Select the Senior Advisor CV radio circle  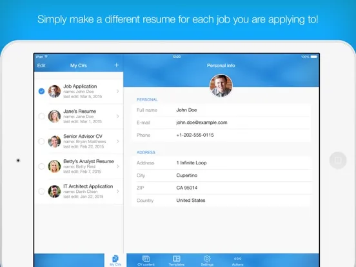pos(41,141)
